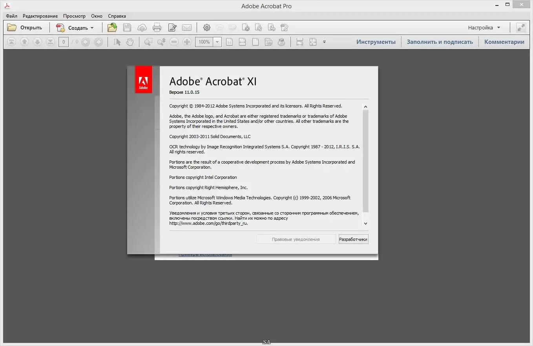Viewport: 533px width, 346px height.
Task: Expand the quick tools customize arrow
Action: 324,42
